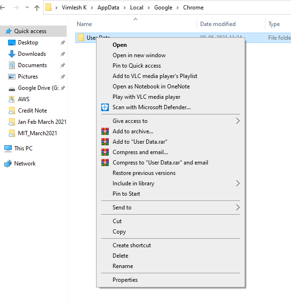Click WinRAR icon beside Add to "User Data.rar"

point(105,142)
